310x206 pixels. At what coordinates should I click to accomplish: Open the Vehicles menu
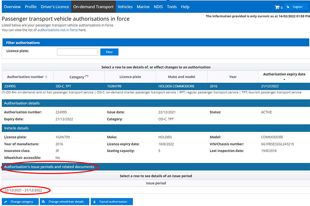coord(125,7)
